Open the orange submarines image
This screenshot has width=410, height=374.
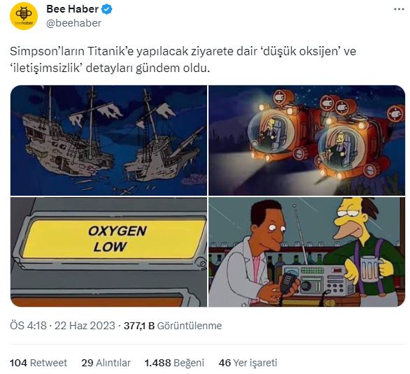click(x=306, y=141)
